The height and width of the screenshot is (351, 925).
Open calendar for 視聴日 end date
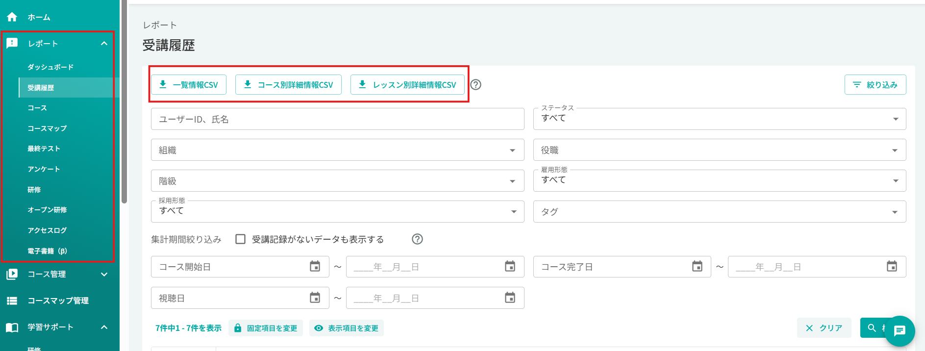pyautogui.click(x=510, y=298)
